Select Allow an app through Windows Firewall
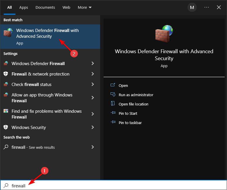227x190 pixels. coord(50,98)
